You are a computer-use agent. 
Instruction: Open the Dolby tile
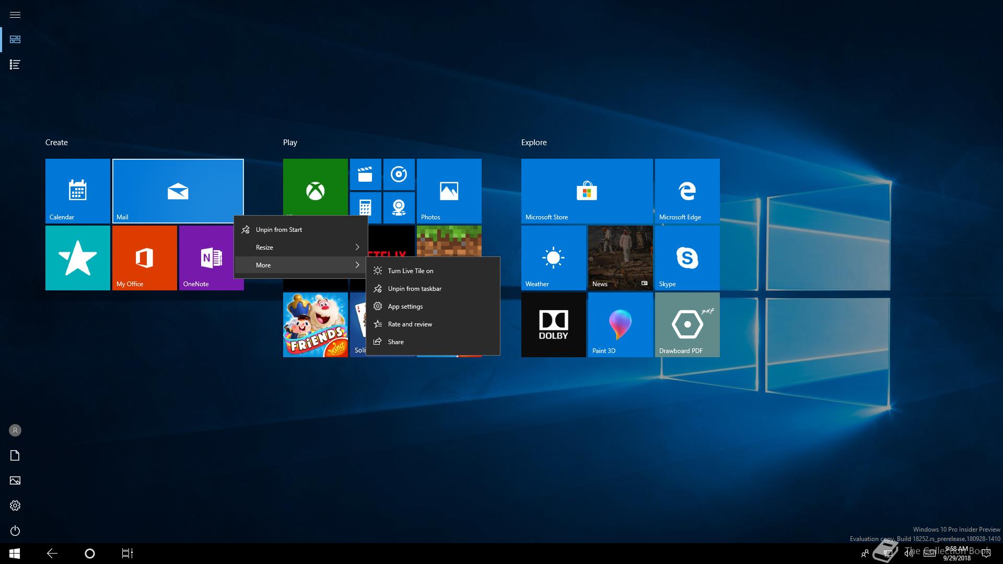coord(554,325)
